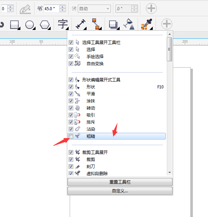Select the Transparency wine-glass tool
Screen dimensions: 208x217
click(x=129, y=24)
